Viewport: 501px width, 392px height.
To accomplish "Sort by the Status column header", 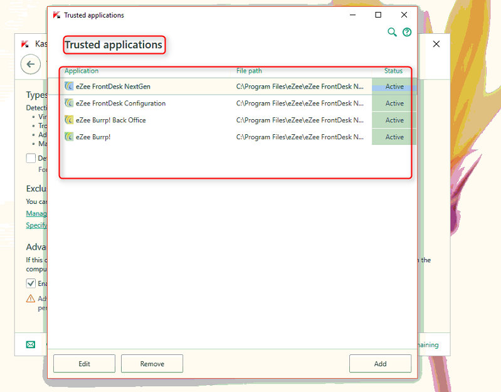I will point(393,71).
